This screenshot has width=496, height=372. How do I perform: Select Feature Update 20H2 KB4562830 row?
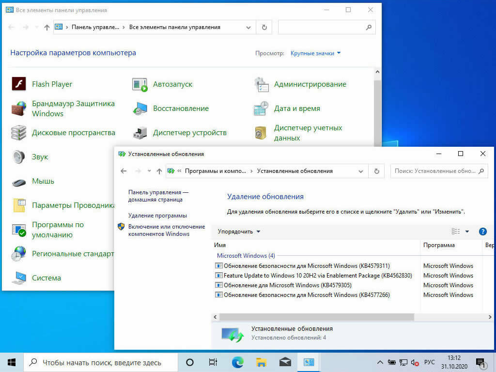click(x=313, y=276)
